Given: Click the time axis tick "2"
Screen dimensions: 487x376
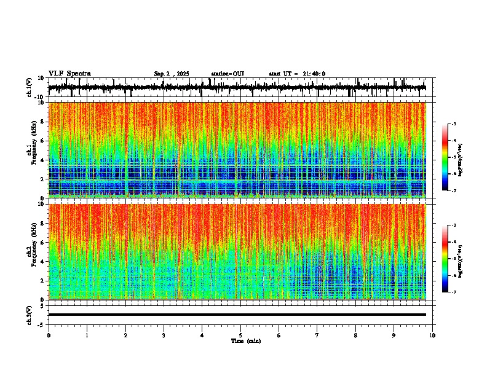Looking at the screenshot, I should coord(125,335).
